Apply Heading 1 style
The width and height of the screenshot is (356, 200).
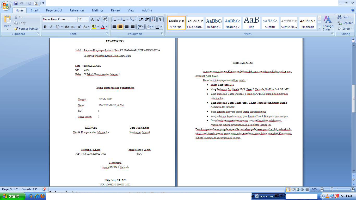214,23
